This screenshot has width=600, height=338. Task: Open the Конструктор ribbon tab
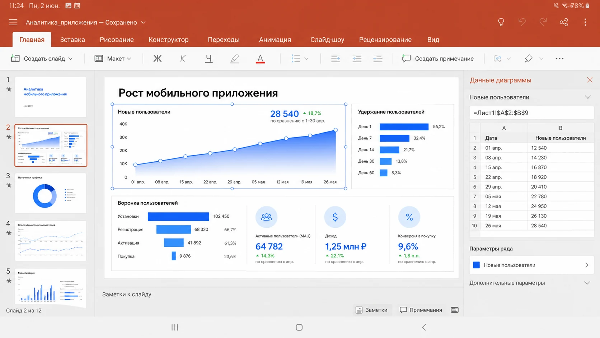(168, 40)
